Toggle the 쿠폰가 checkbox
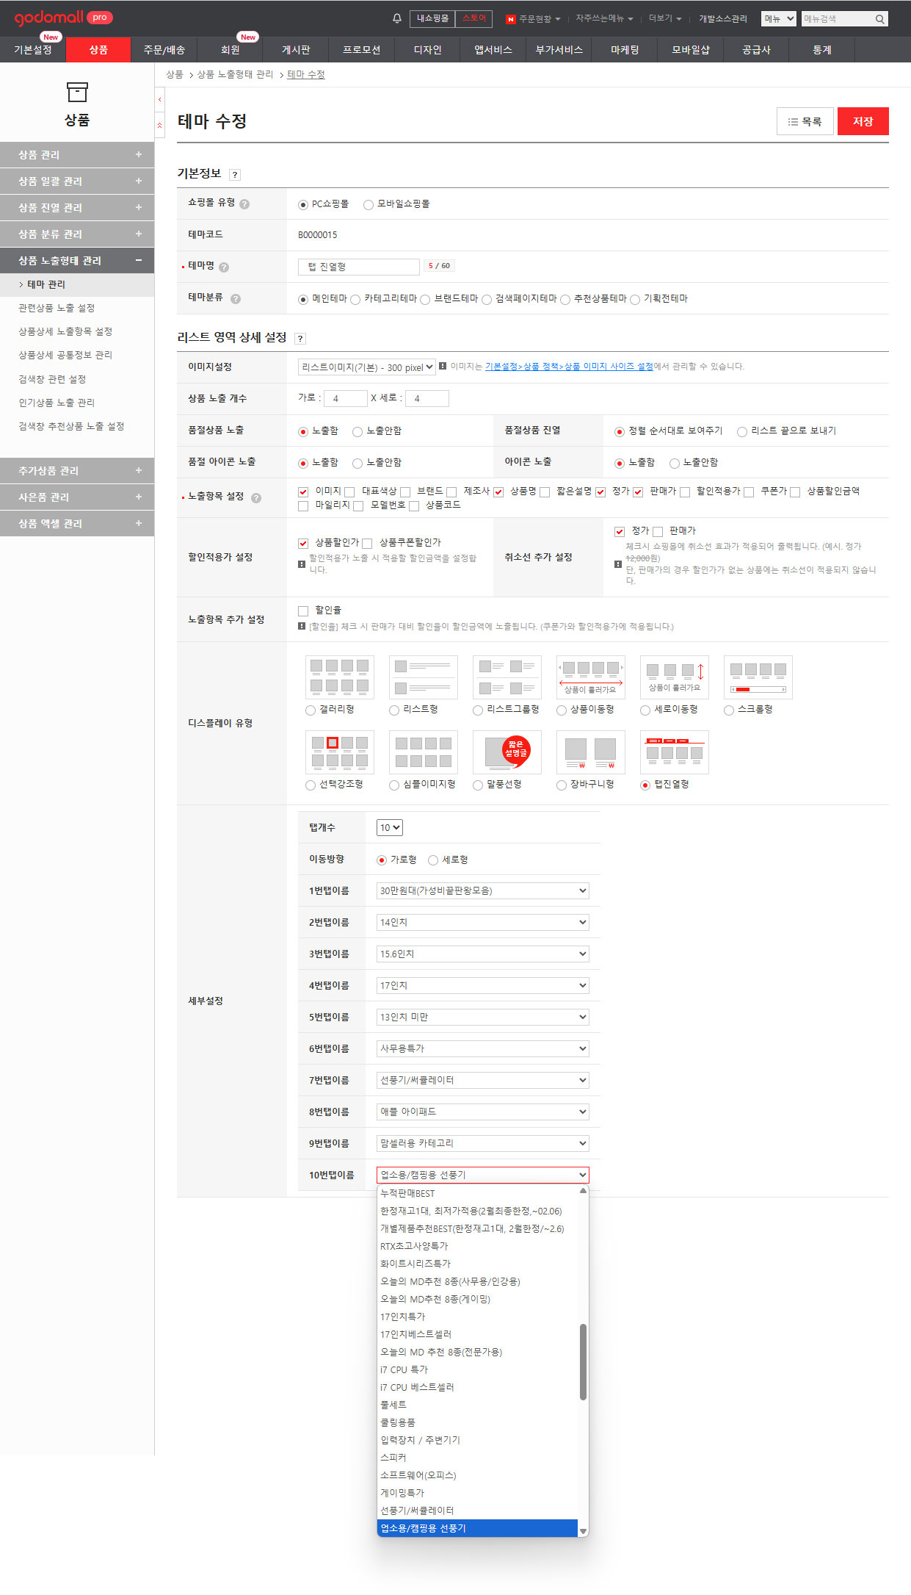The image size is (911, 1595). tap(749, 492)
